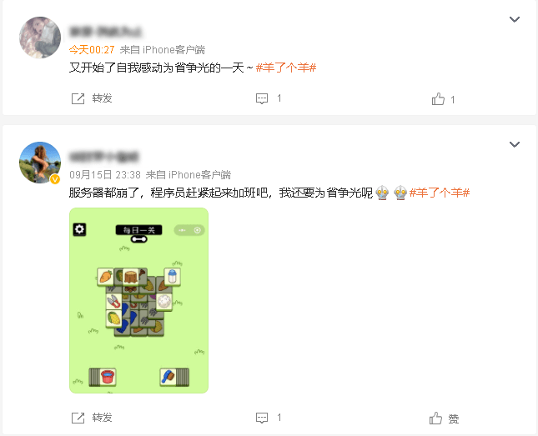Click the 今天00:27 timestamp link
Viewport: 538px width, 436px height.
(x=92, y=50)
